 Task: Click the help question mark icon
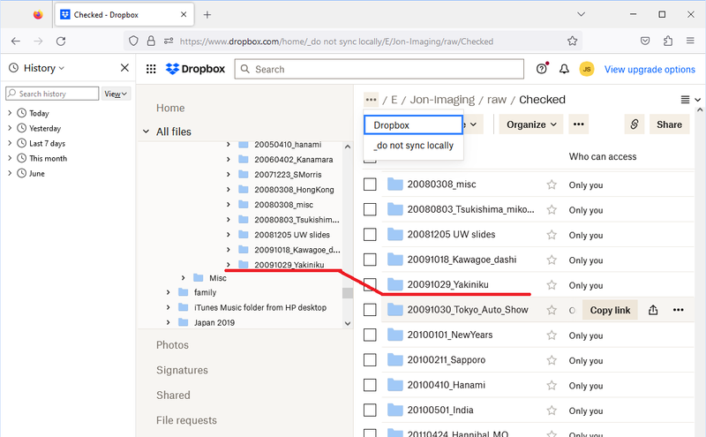[542, 69]
